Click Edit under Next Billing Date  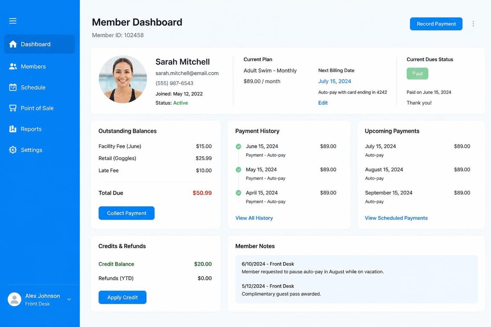click(x=323, y=103)
